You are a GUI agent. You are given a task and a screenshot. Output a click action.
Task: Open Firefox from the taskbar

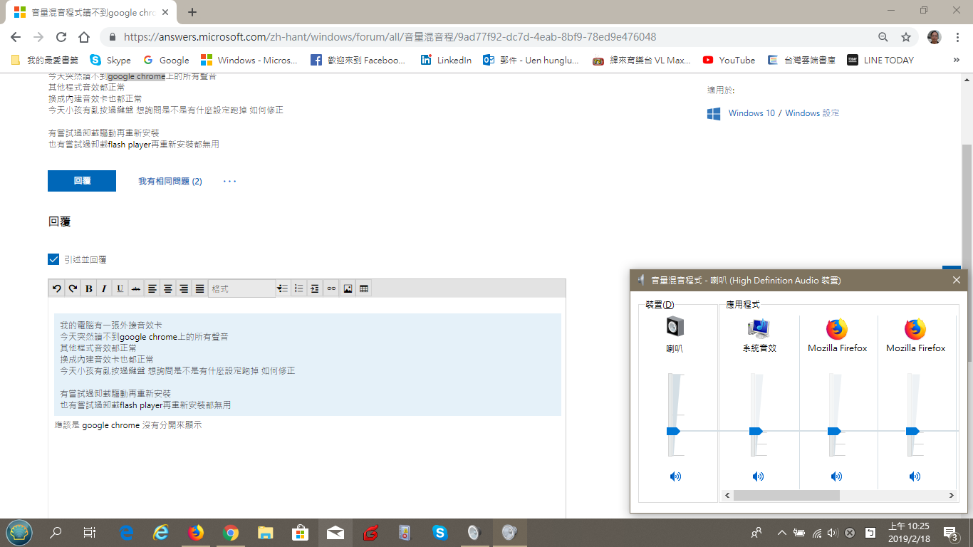(x=195, y=532)
